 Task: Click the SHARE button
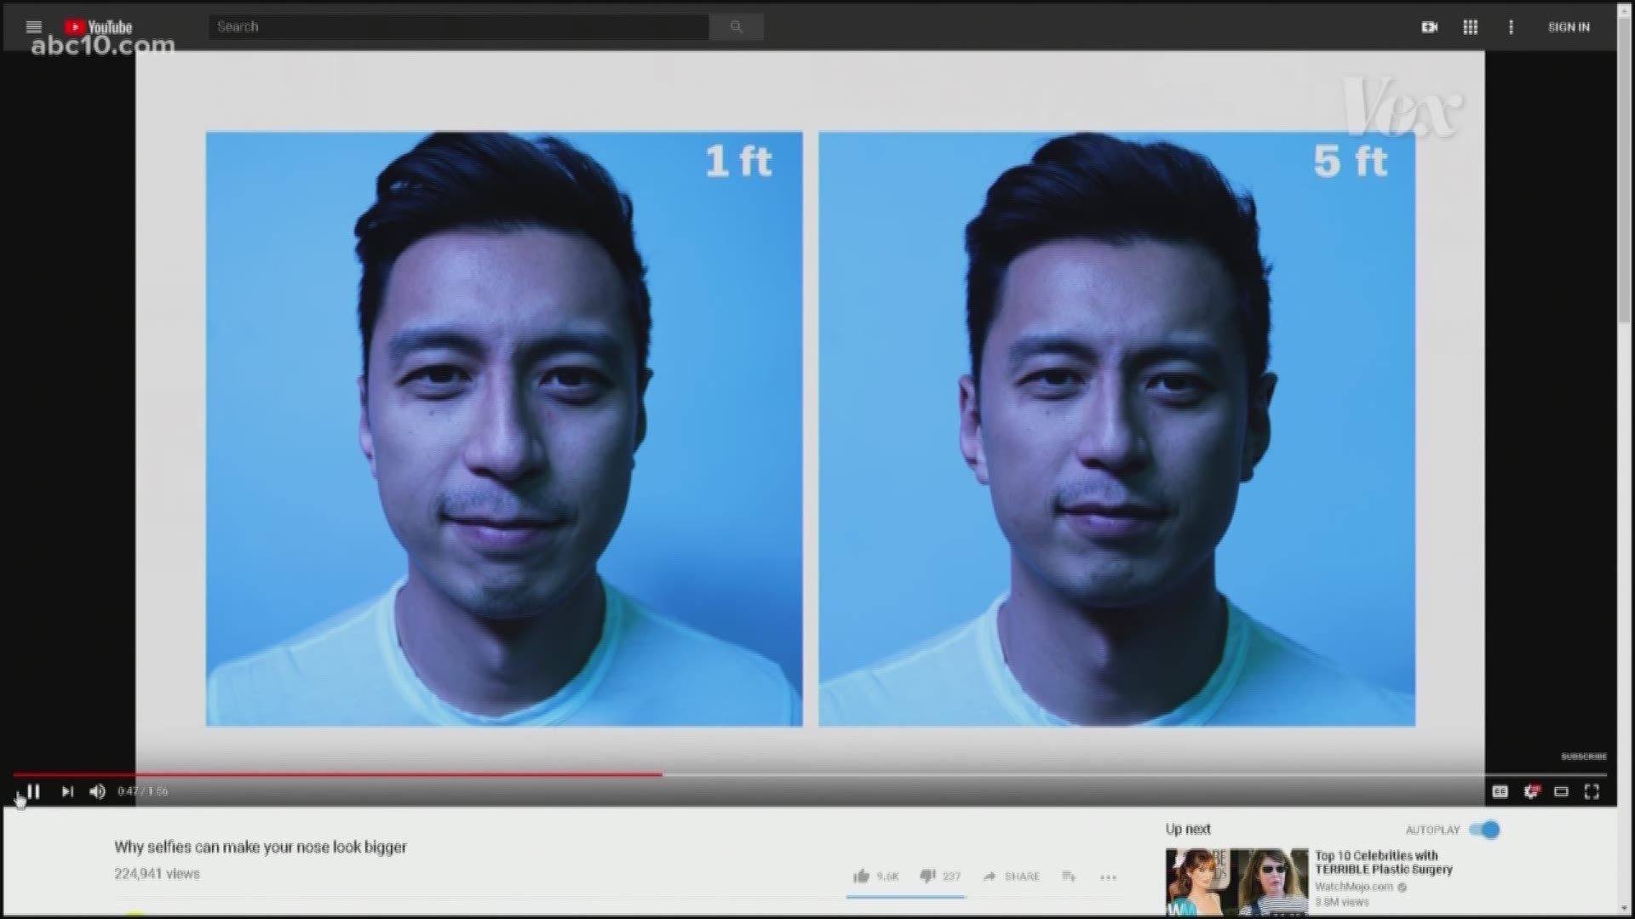coord(1012,876)
